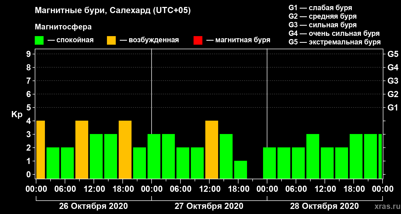This screenshot has width=401, height=214.
Task: Click the green 09:00 Kp 3 bar on 28 October
Action: click(x=313, y=156)
